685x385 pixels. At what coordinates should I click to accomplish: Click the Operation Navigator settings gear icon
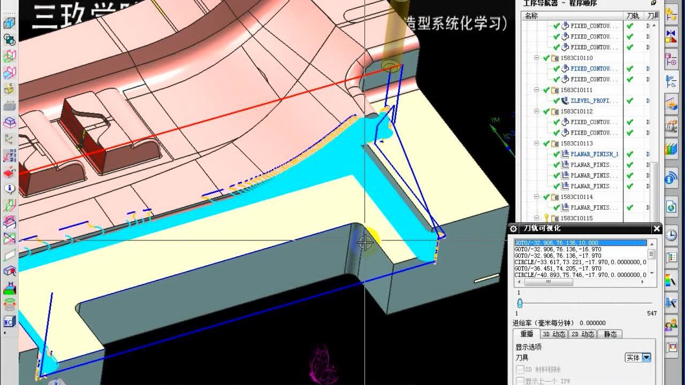[x=653, y=3]
